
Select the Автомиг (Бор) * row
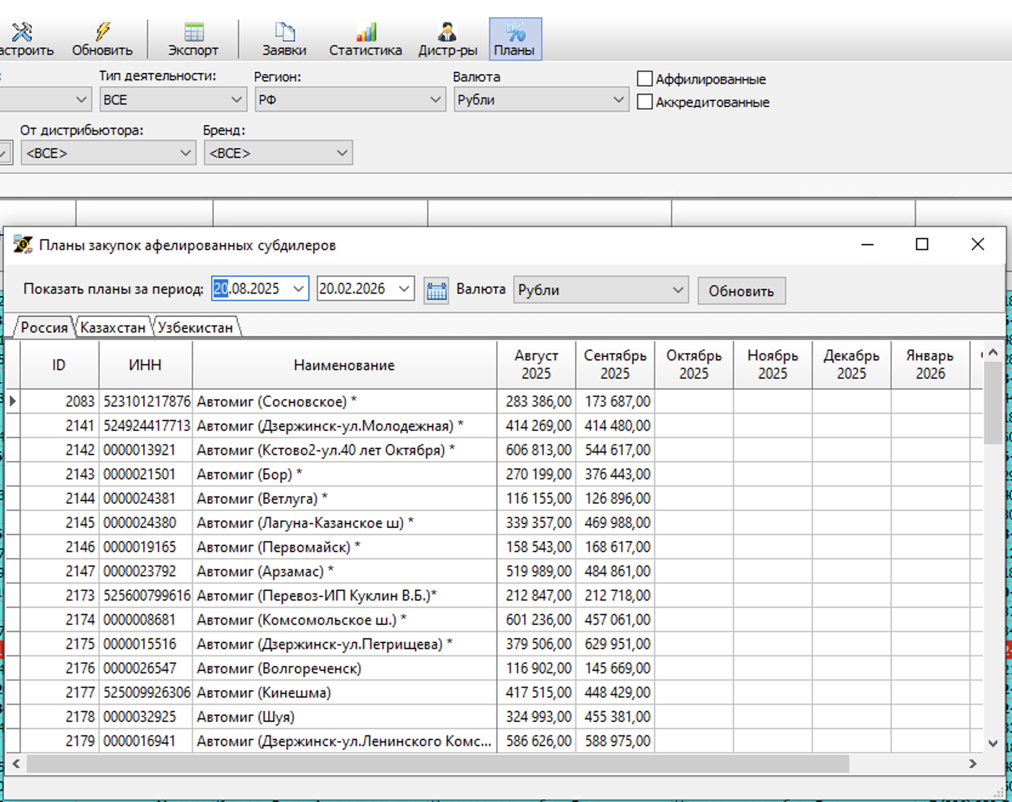pos(493,474)
